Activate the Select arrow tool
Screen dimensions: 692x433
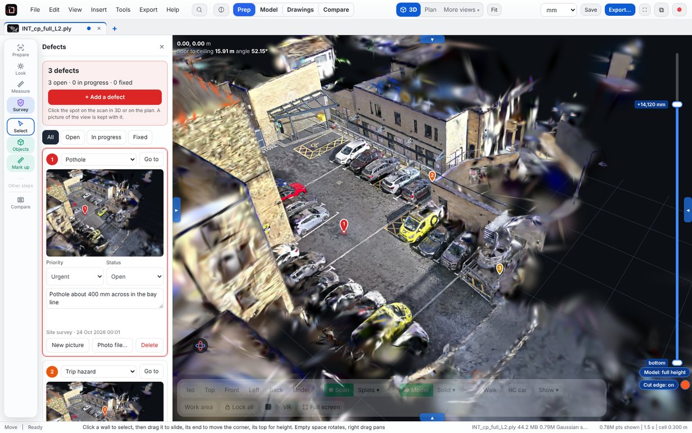pyautogui.click(x=21, y=127)
